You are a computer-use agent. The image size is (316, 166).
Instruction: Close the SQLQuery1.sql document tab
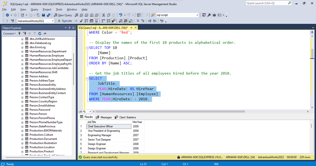135,28
